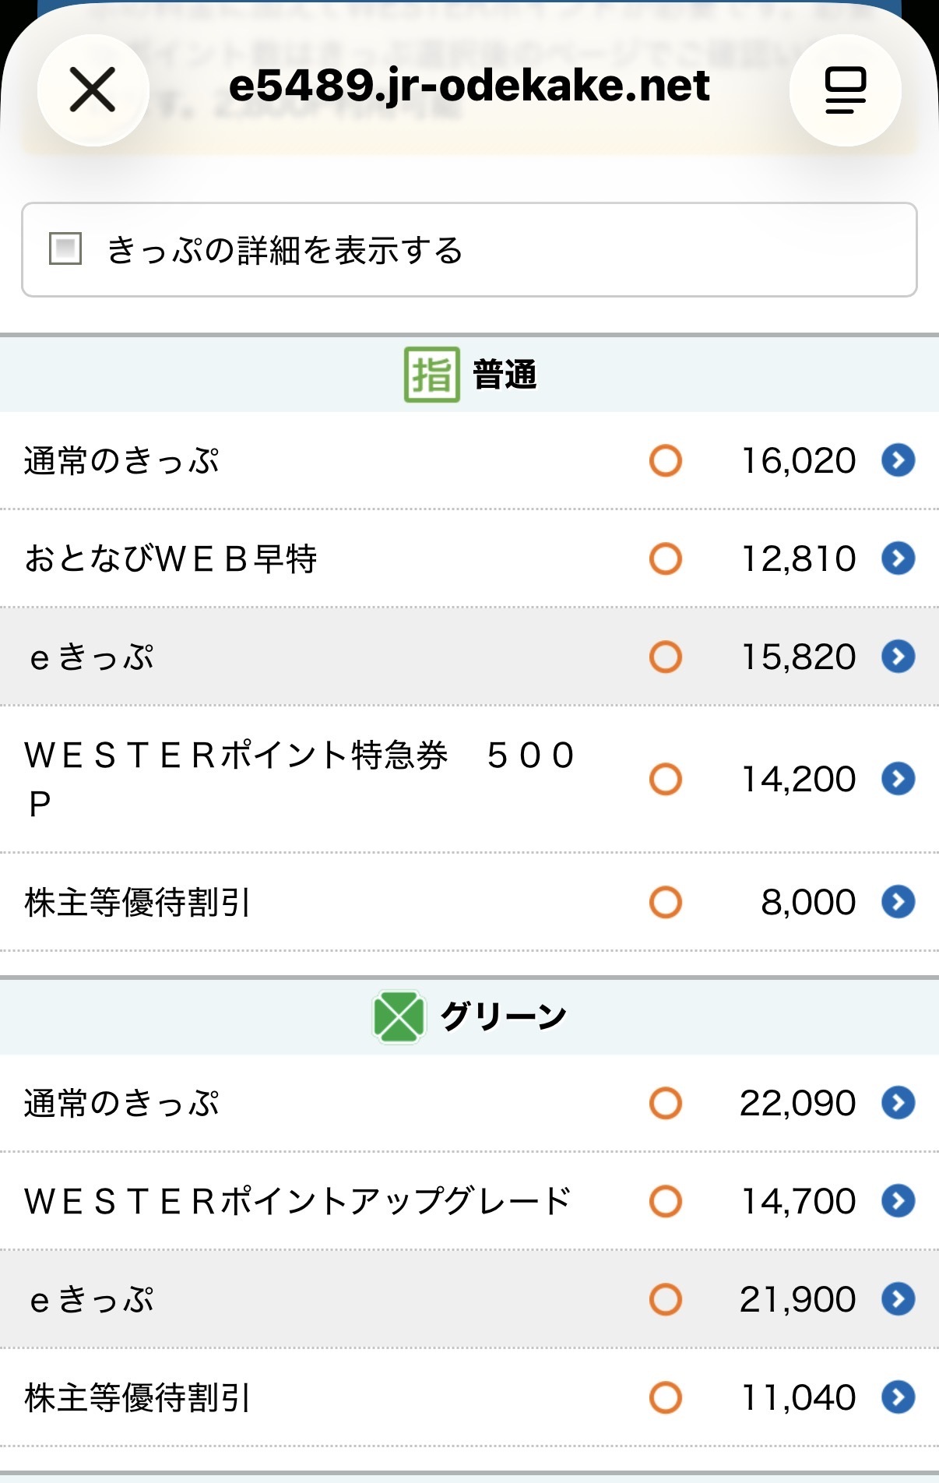Screen dimensions: 939x1483
Task: Expand WESTERポイントアップグレード 14,700 arrow
Action: 898,1201
